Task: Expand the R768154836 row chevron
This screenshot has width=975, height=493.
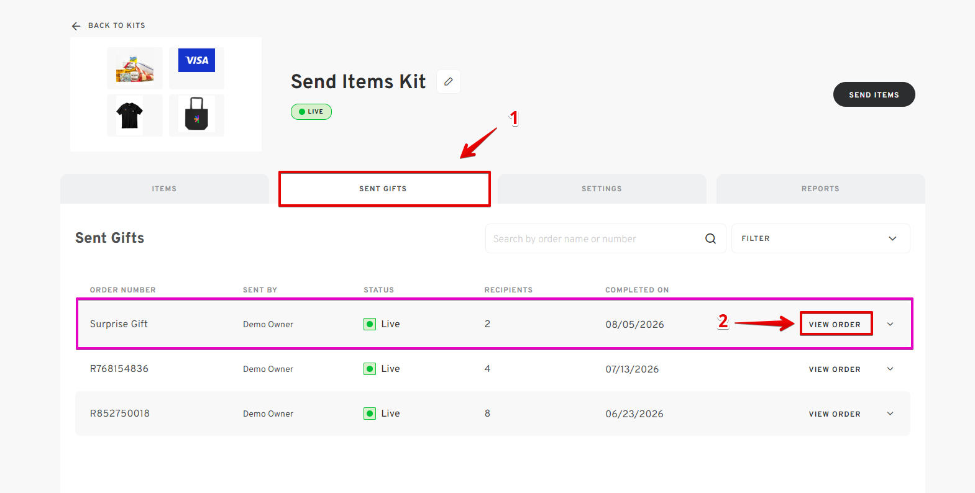Action: point(890,369)
